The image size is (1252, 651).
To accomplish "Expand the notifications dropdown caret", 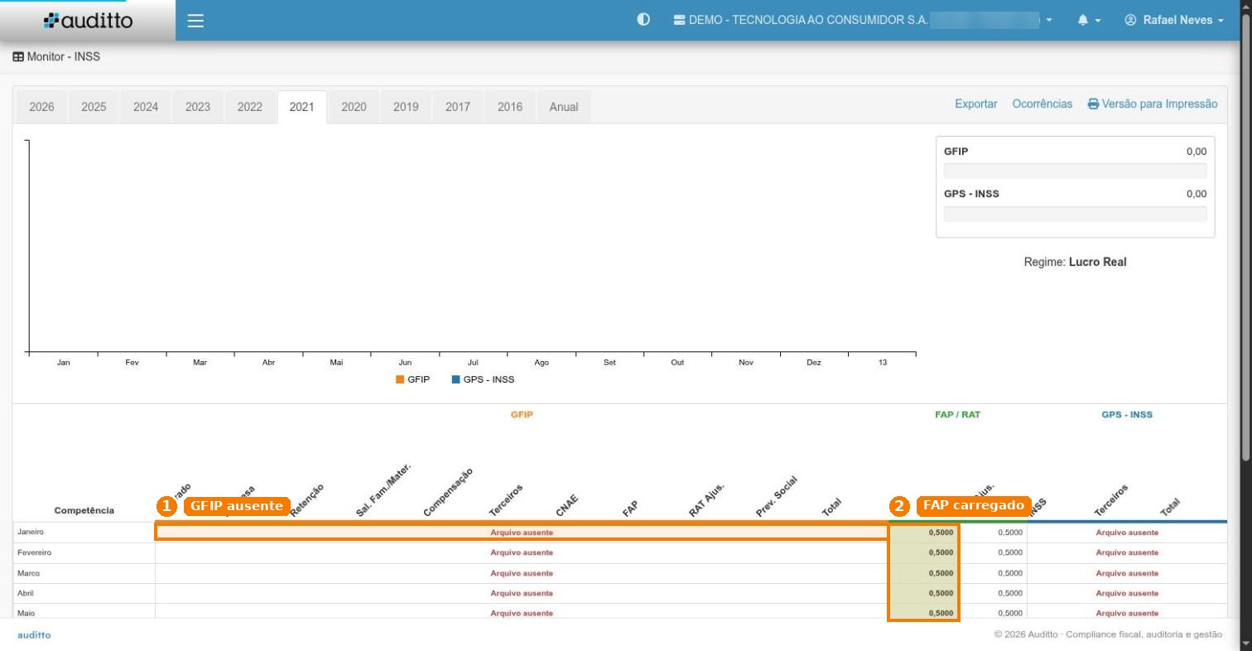I will tap(1098, 20).
